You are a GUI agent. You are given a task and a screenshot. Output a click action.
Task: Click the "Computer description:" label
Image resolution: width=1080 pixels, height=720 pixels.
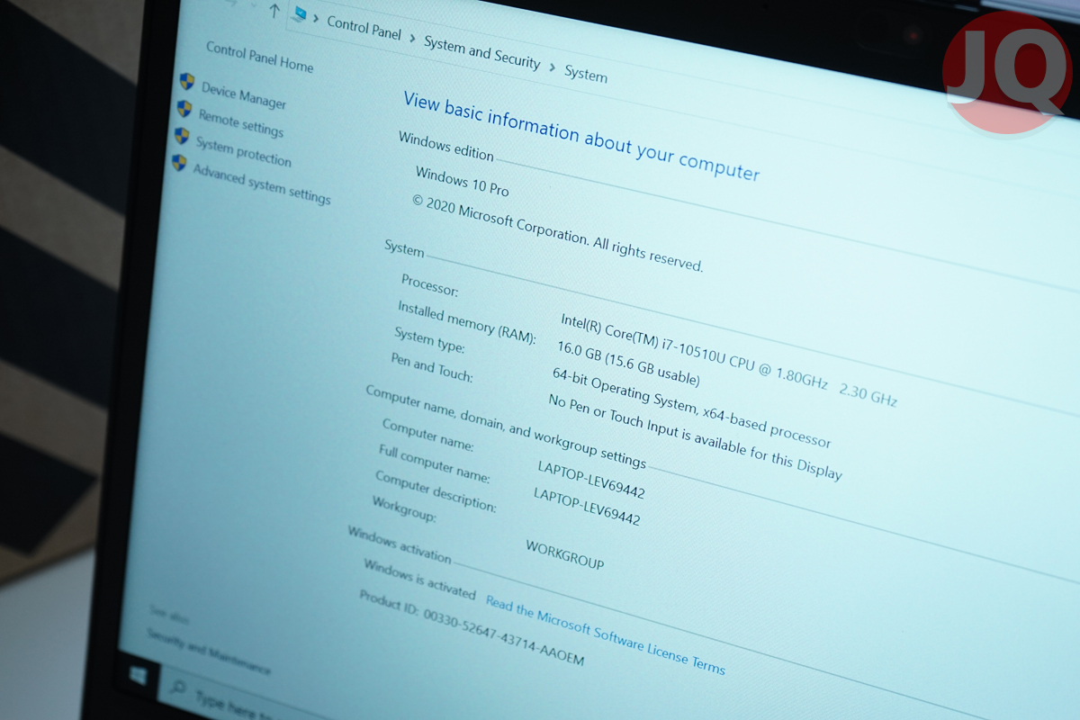[x=436, y=491]
